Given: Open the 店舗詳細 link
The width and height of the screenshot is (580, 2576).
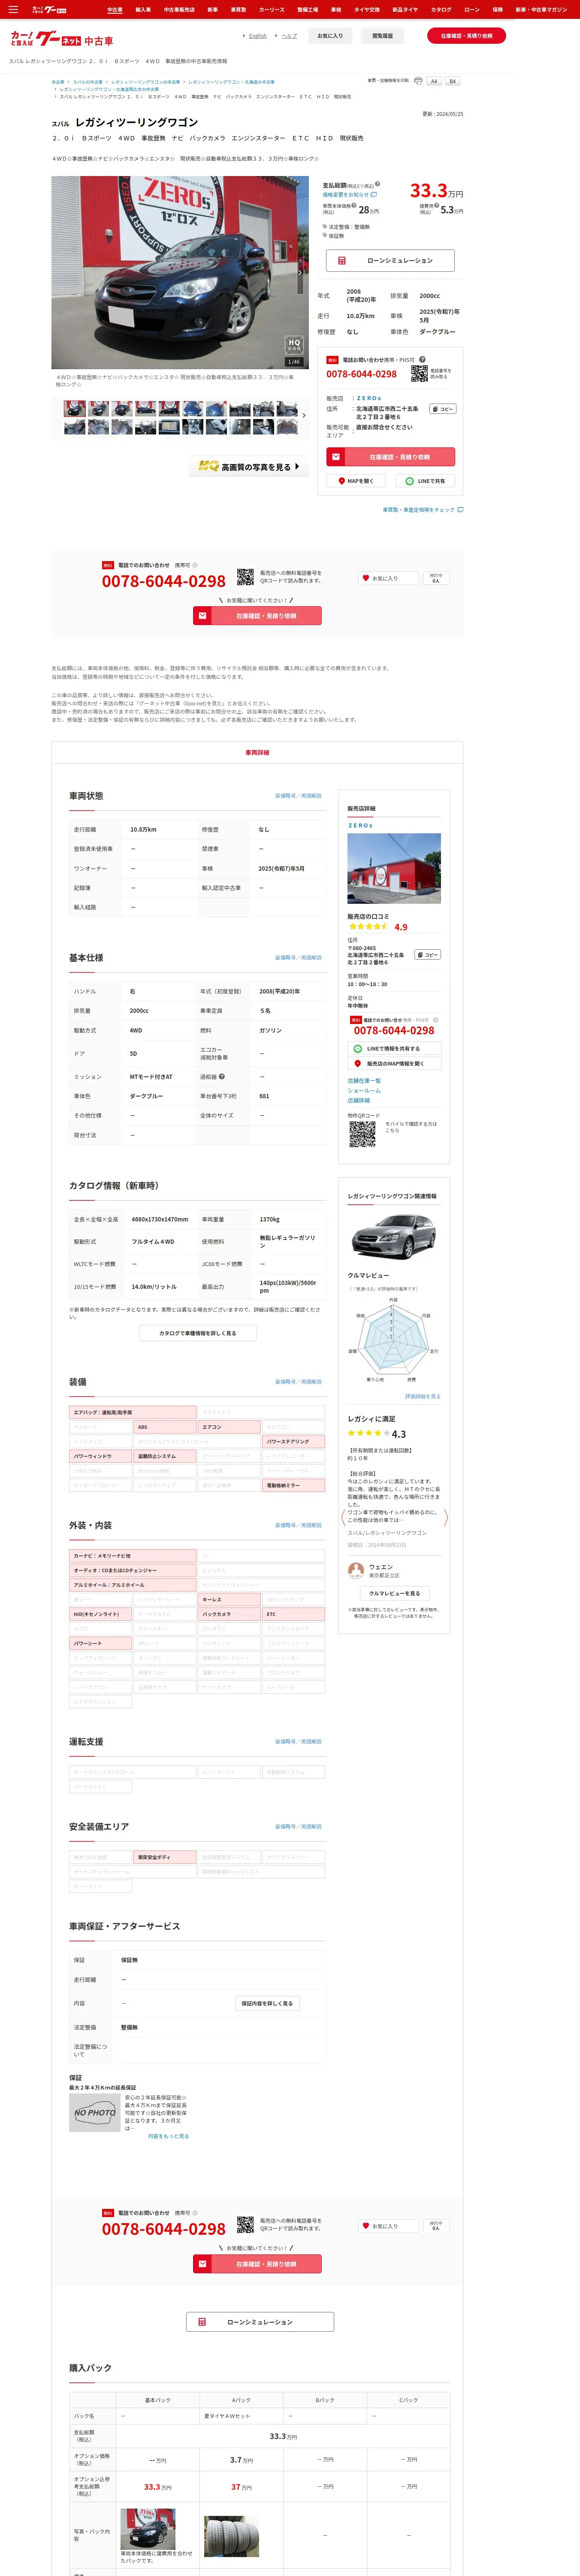Looking at the screenshot, I should tap(358, 1101).
